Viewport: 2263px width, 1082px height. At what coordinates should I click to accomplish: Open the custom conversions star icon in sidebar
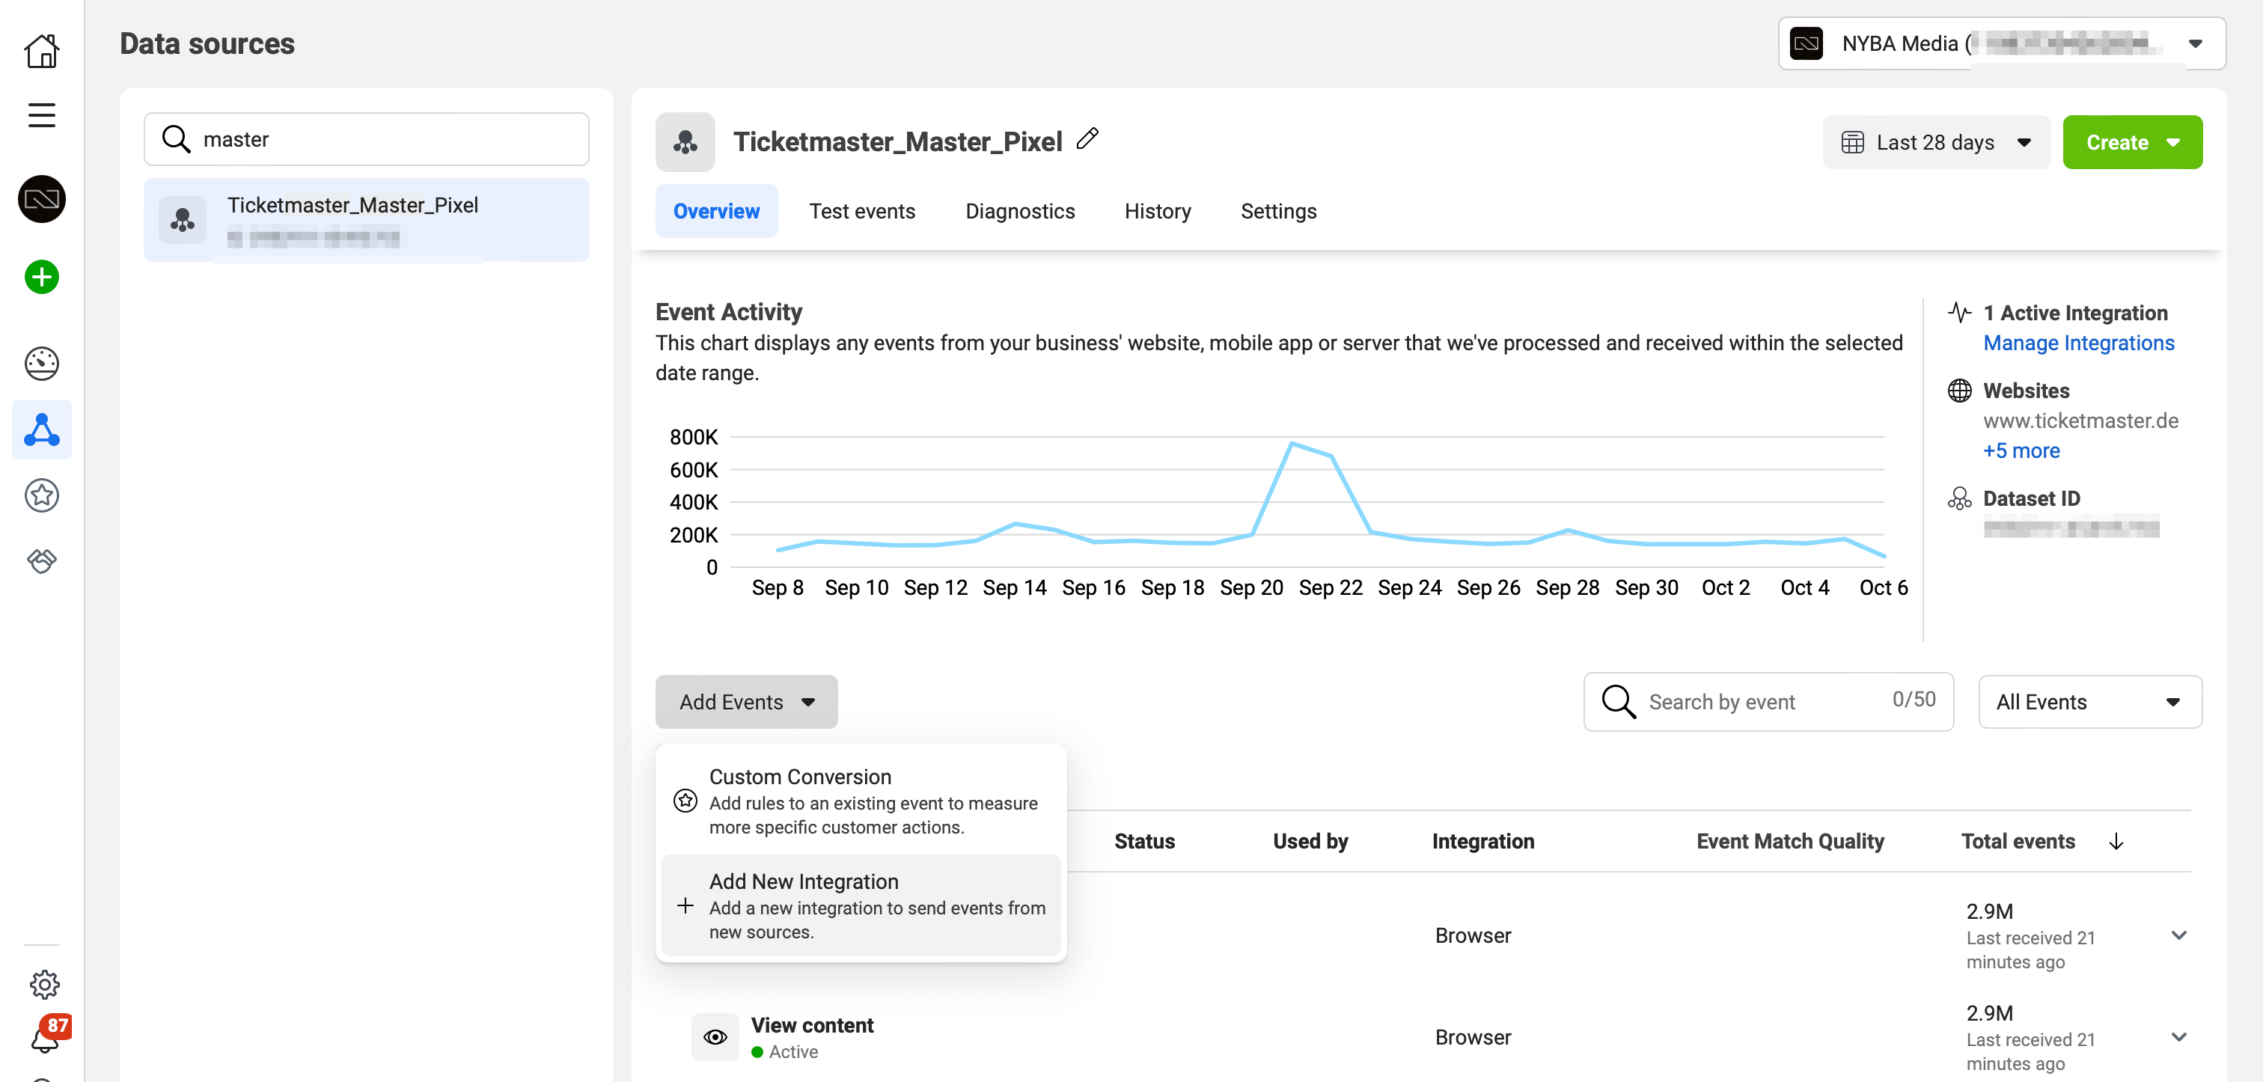[x=41, y=495]
